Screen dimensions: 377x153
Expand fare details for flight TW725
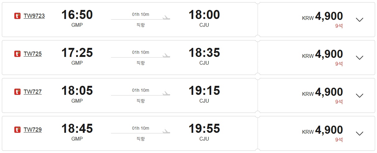click(360, 58)
